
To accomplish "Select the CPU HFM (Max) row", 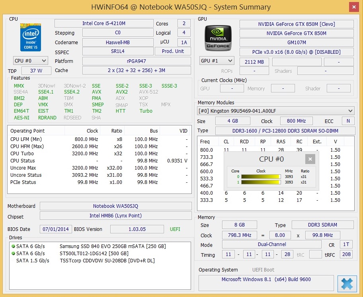I will [x=100, y=146].
